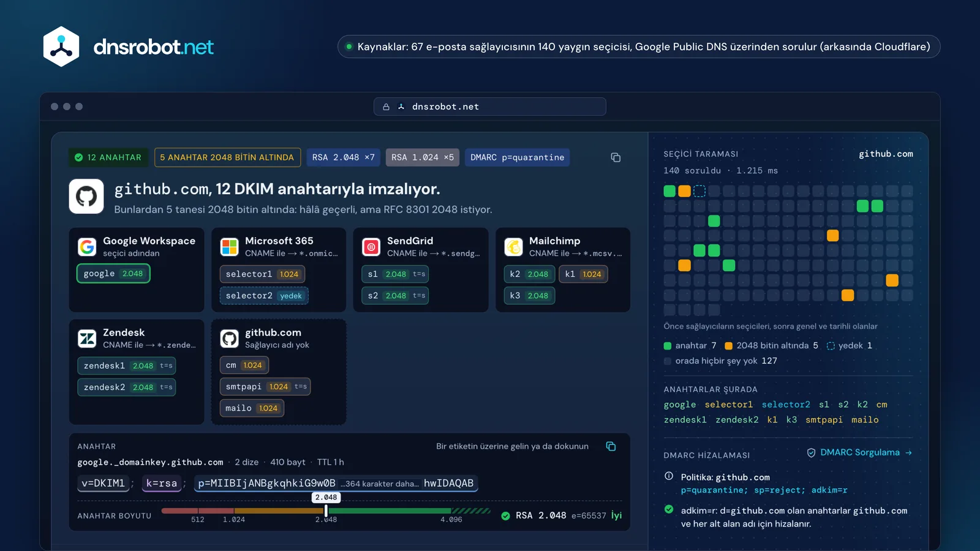
Task: Click the dnsrobot.net address bar
Action: click(490, 107)
